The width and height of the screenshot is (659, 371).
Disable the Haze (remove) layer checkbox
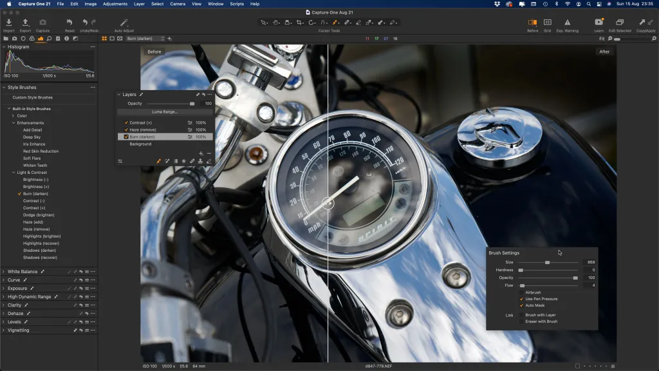[126, 130]
